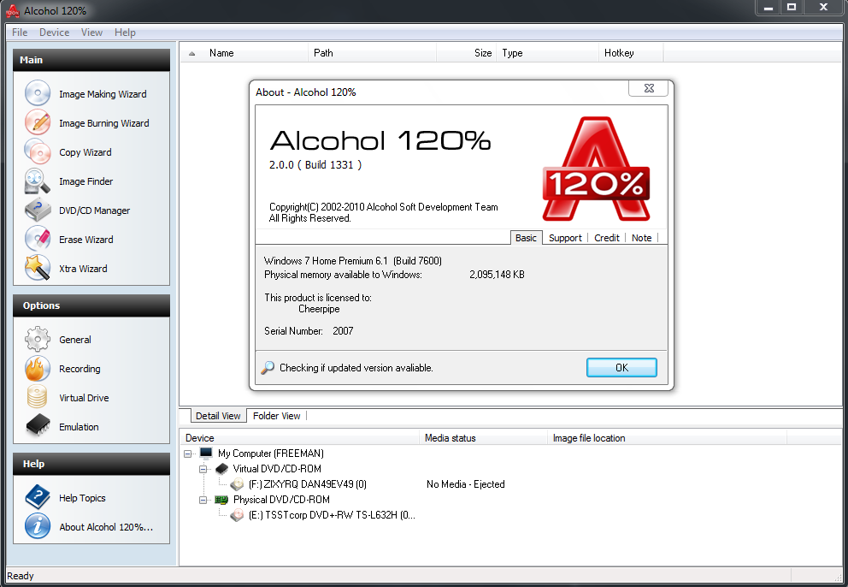Click 'Ready' in the status bar
Screen dimensions: 848x587
21,576
